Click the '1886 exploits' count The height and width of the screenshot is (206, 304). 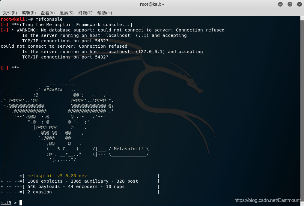[45, 181]
